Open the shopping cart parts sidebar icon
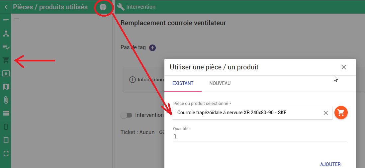Viewport: 365px width, 168px height. (6, 60)
